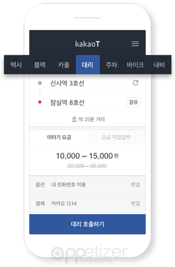Image resolution: width=175 pixels, height=267 pixels.
Task: Switch to the 내비 tab
Action: coord(159,65)
